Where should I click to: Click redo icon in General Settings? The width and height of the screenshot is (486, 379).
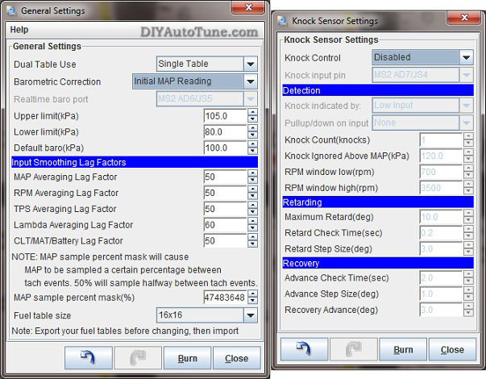tap(136, 358)
